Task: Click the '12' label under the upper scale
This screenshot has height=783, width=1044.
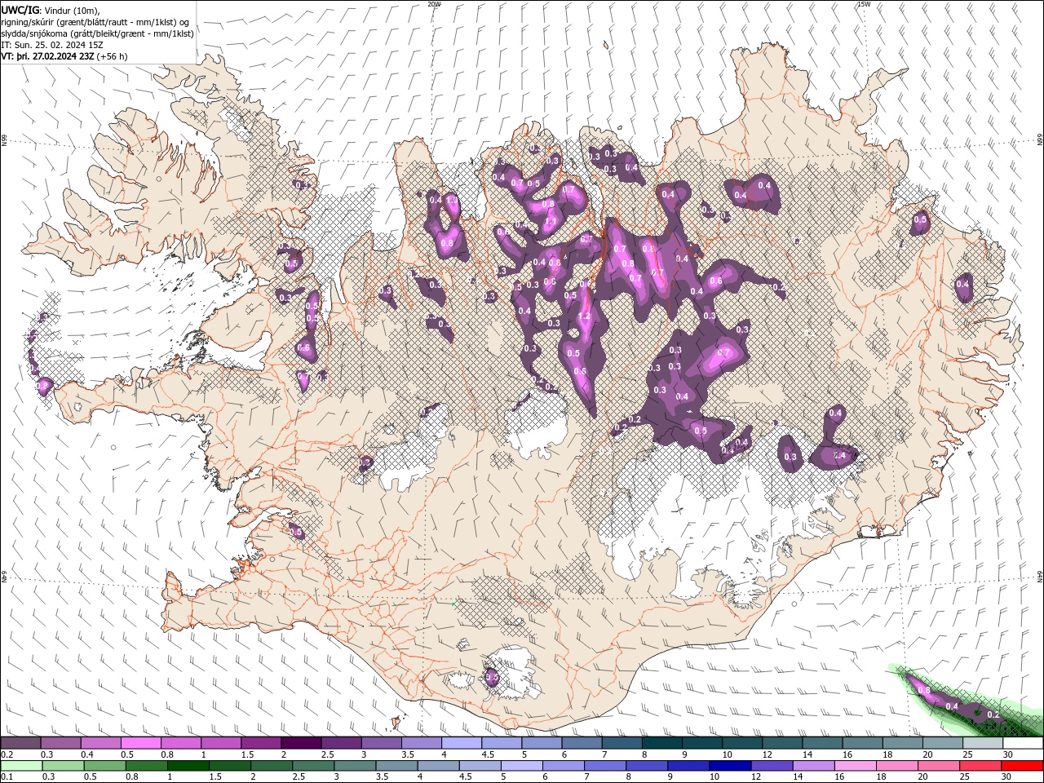Action: click(768, 754)
